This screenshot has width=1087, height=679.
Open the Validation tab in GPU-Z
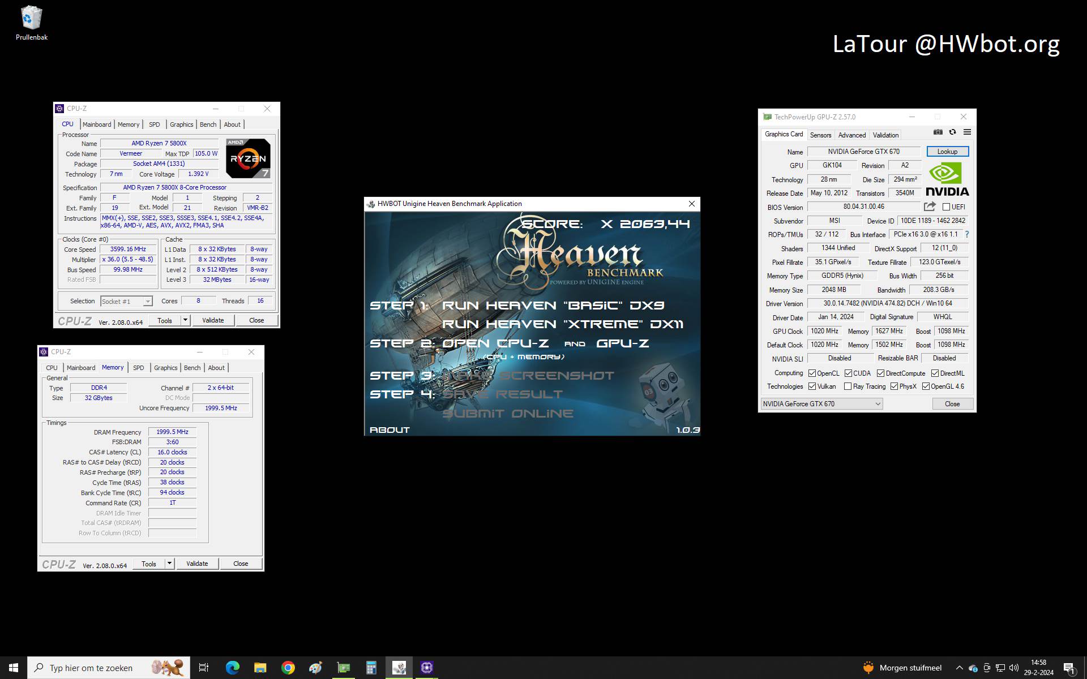click(x=885, y=135)
